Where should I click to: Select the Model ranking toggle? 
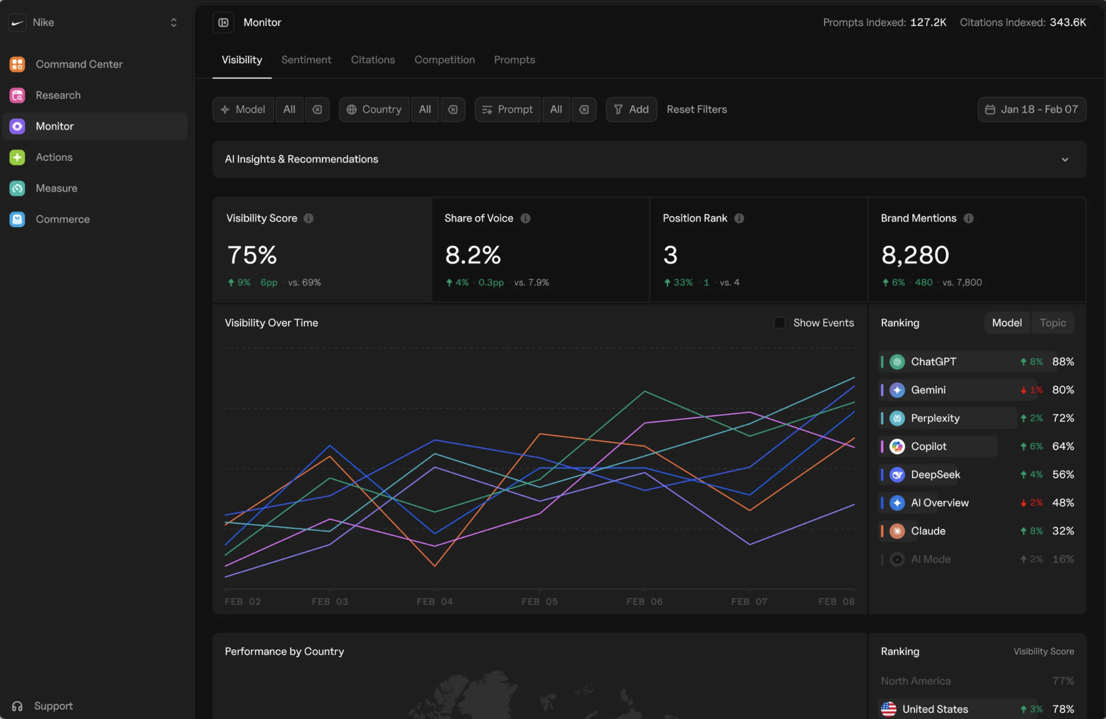tap(1007, 323)
